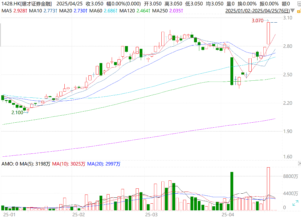The height and width of the screenshot is (218, 301).
Task: Click the orange lock icon at top right
Action: 299,11
